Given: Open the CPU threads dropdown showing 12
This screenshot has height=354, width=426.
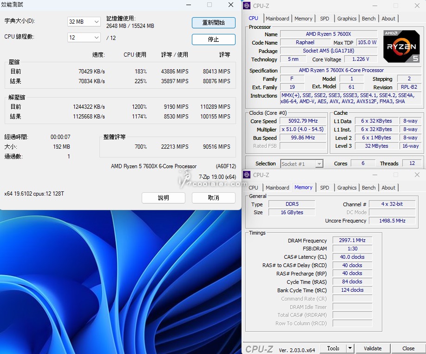Looking at the screenshot, I should tap(84, 38).
